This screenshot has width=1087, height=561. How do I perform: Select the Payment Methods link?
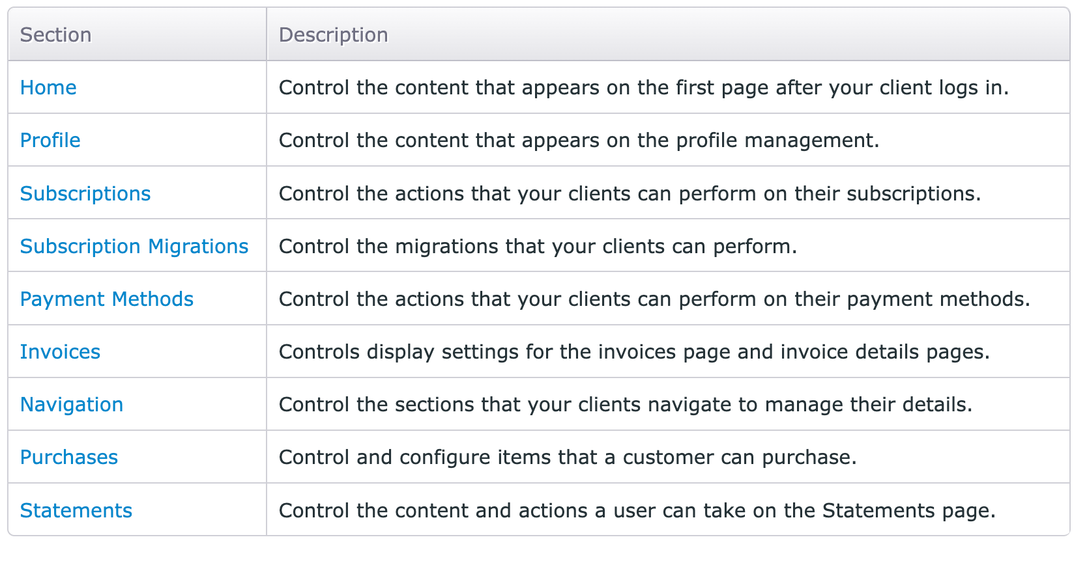(x=107, y=299)
